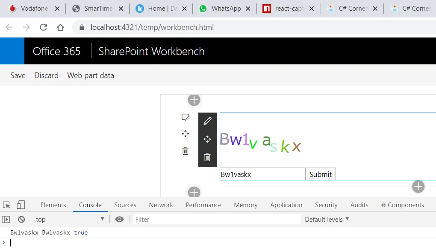Click the console prompt chevron
The image size is (436, 249).
pos(4,242)
